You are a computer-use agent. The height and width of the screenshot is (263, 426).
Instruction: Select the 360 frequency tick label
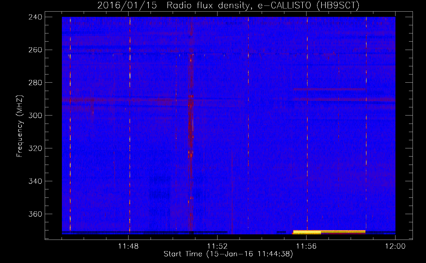(x=35, y=214)
